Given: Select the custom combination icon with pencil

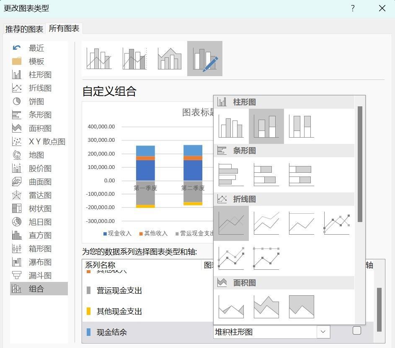Looking at the screenshot, I should point(205,59).
